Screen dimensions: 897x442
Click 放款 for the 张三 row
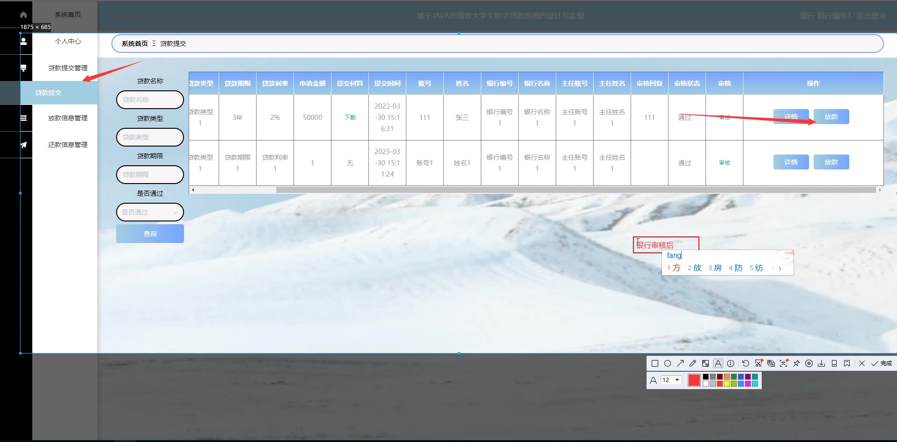(831, 117)
